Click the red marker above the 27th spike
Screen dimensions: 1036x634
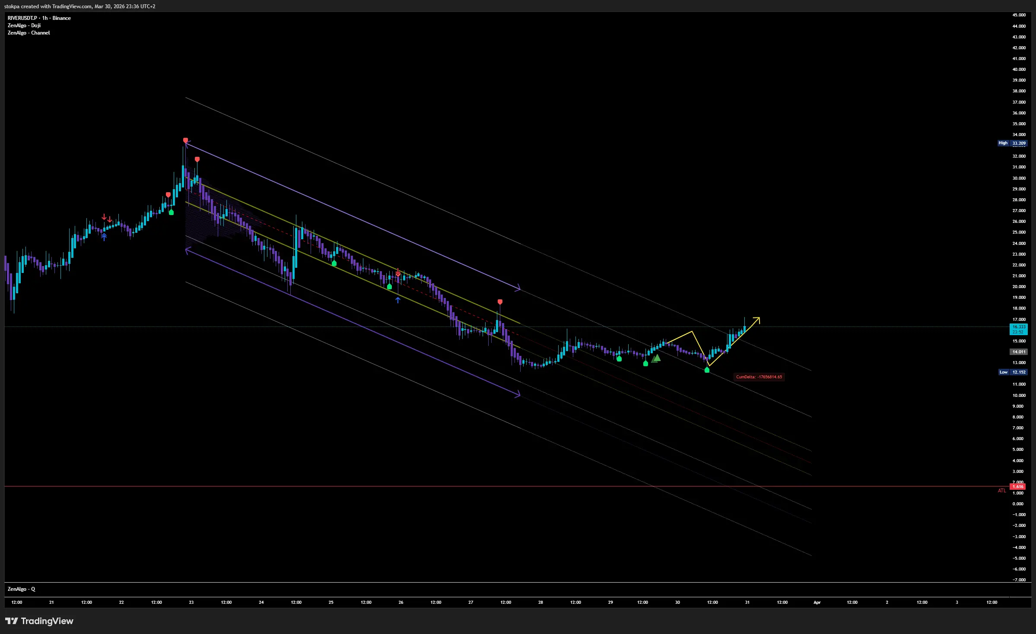tap(500, 302)
